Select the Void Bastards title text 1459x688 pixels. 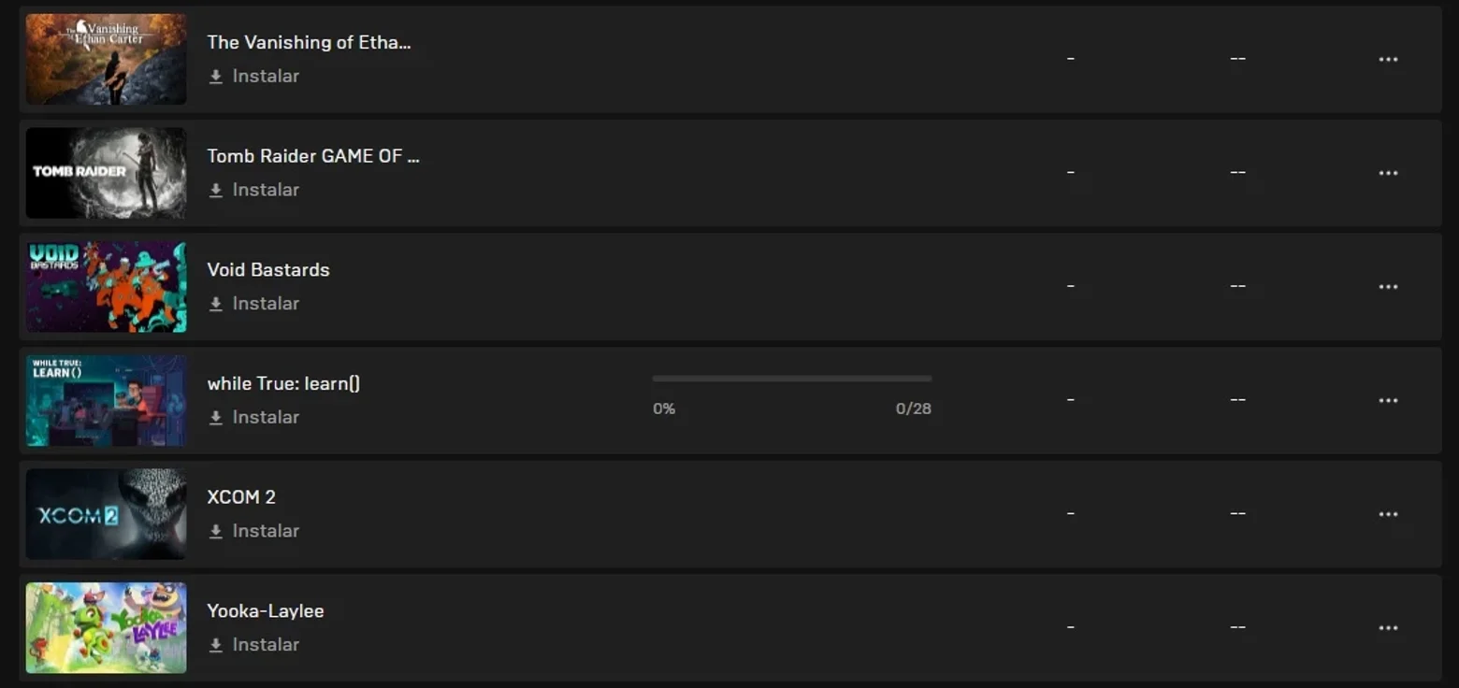point(268,269)
